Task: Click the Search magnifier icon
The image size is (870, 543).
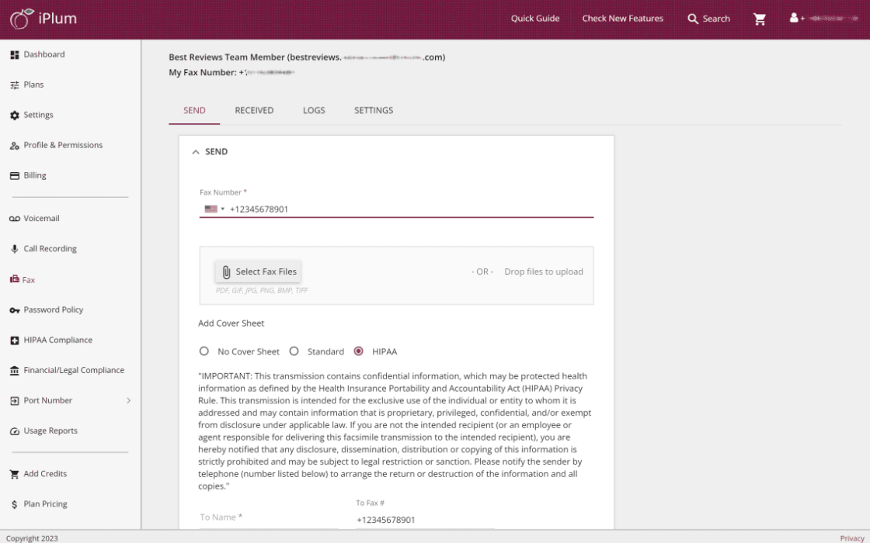Action: [x=693, y=19]
